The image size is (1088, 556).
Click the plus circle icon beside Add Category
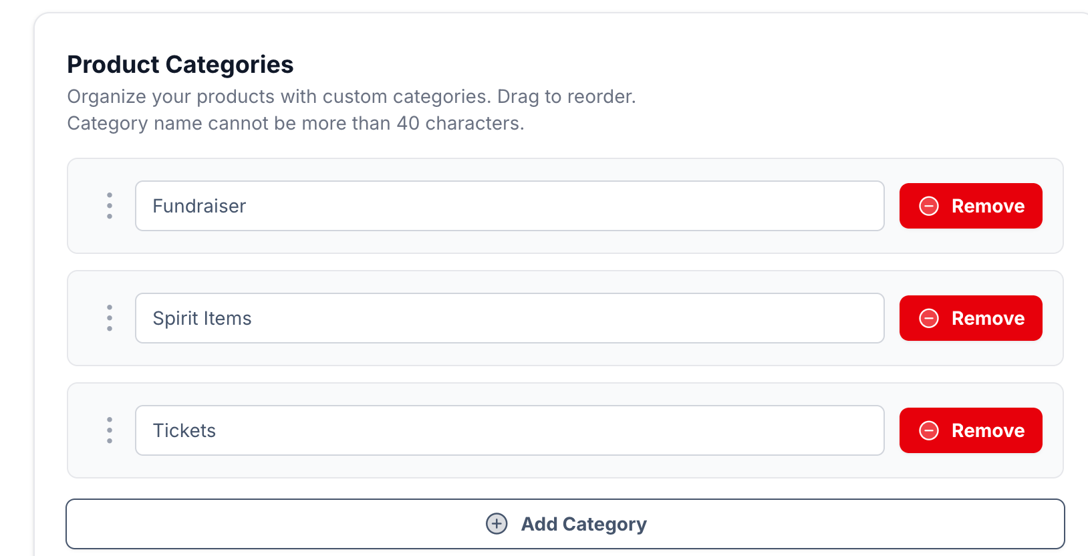pos(497,524)
